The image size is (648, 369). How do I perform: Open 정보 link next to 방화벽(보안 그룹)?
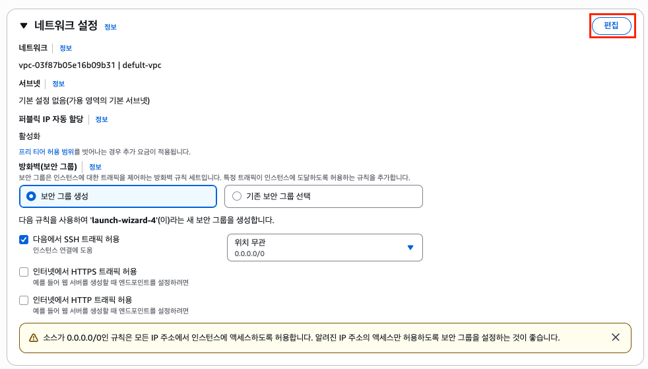tap(95, 167)
